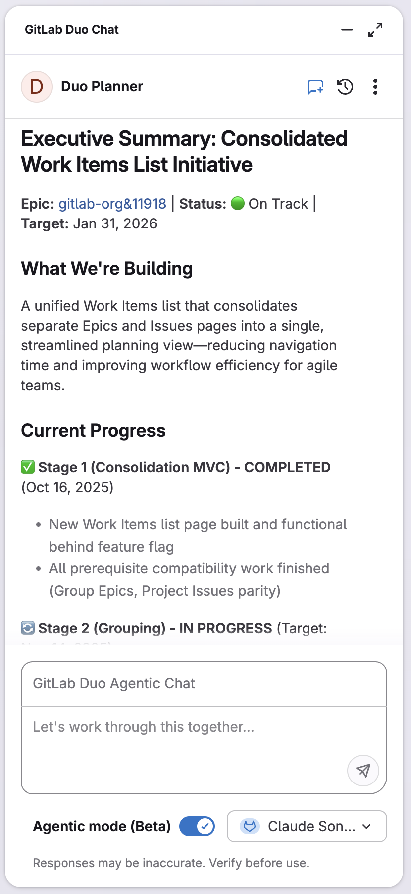Click the Stage 2 in-progress sync emoji
The width and height of the screenshot is (411, 894).
tap(28, 628)
